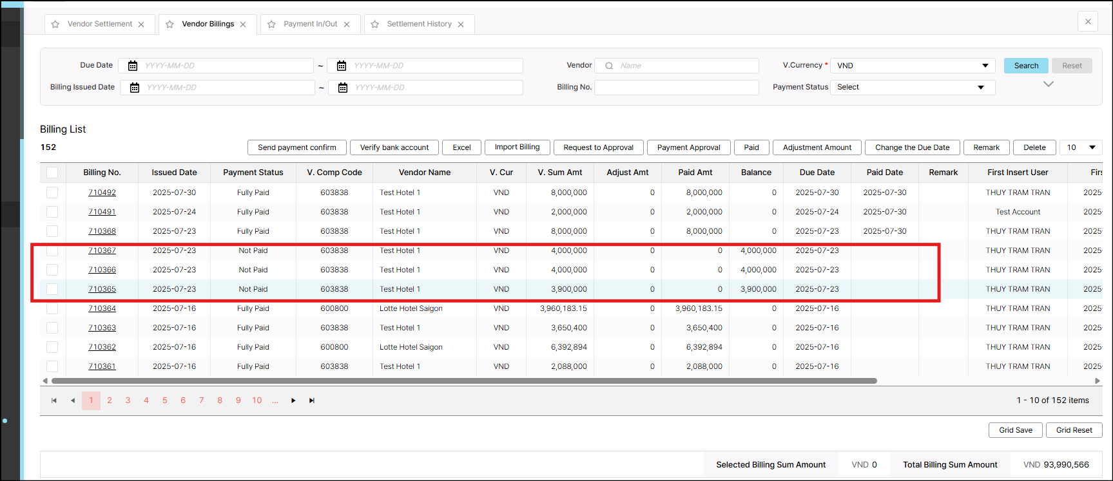
Task: Click the Search button
Action: tap(1026, 66)
